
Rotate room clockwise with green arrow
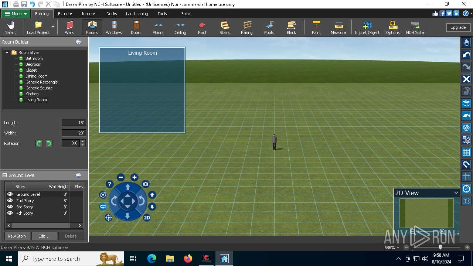pos(39,143)
